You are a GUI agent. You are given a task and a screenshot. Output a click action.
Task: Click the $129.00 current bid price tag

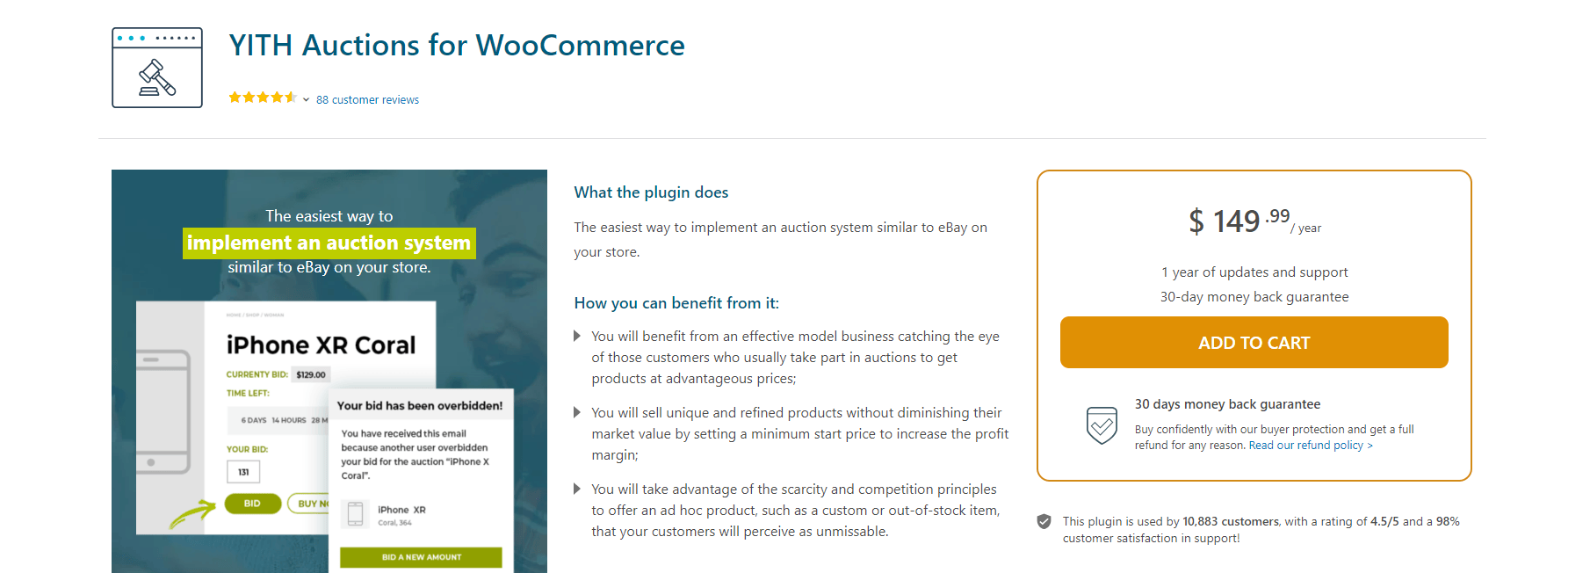point(310,375)
